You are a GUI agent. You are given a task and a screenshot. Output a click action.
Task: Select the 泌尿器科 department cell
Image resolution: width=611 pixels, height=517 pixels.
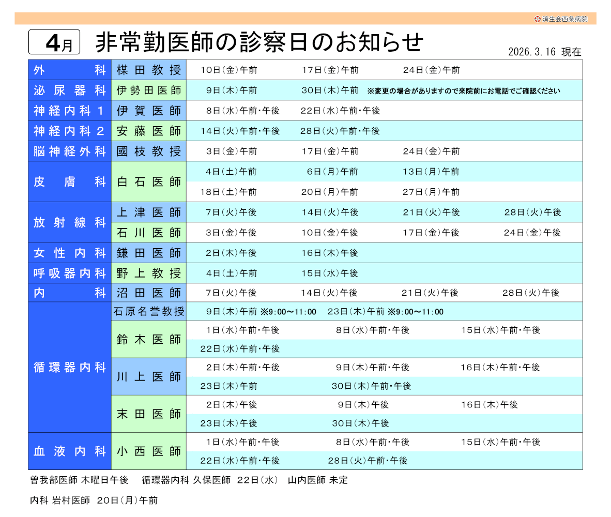tap(70, 90)
